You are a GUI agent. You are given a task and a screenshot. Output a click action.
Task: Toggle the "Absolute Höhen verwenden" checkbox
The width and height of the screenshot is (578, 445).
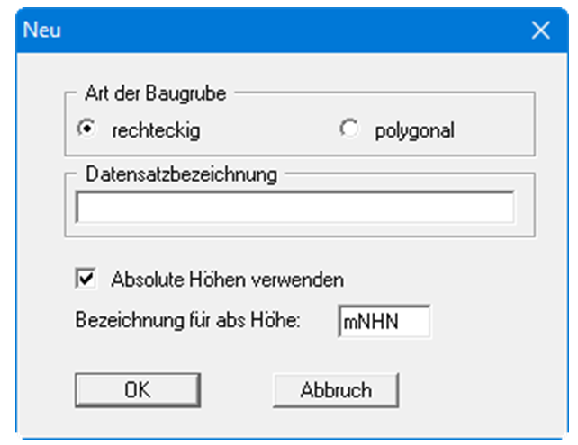click(x=86, y=280)
